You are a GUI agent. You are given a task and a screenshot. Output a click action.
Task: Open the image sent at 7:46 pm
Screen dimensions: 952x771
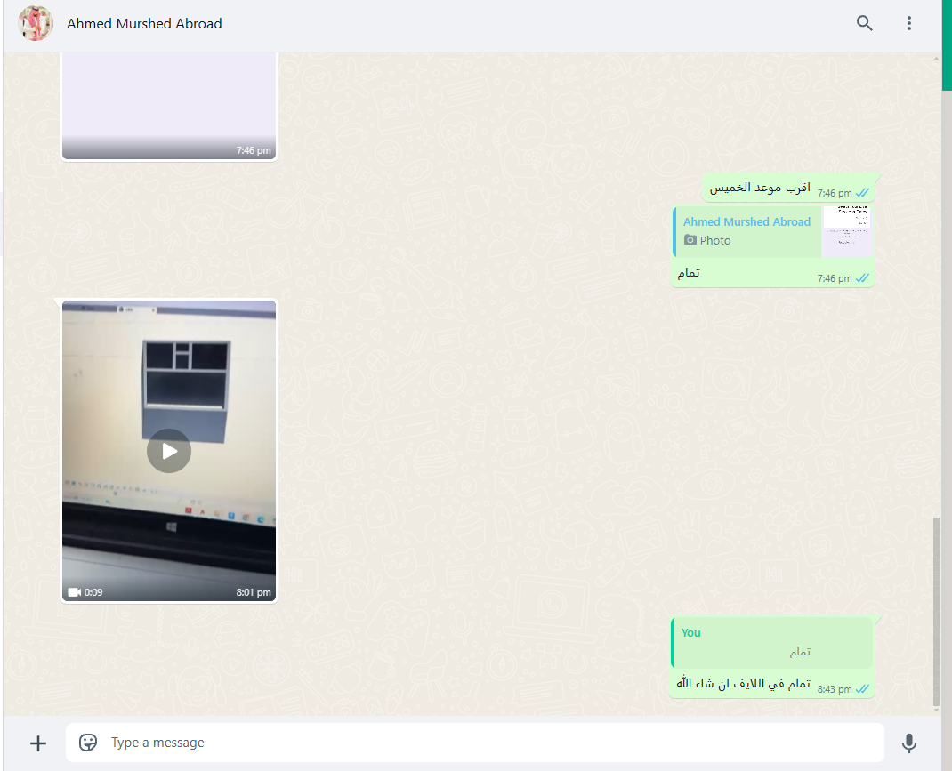point(169,106)
